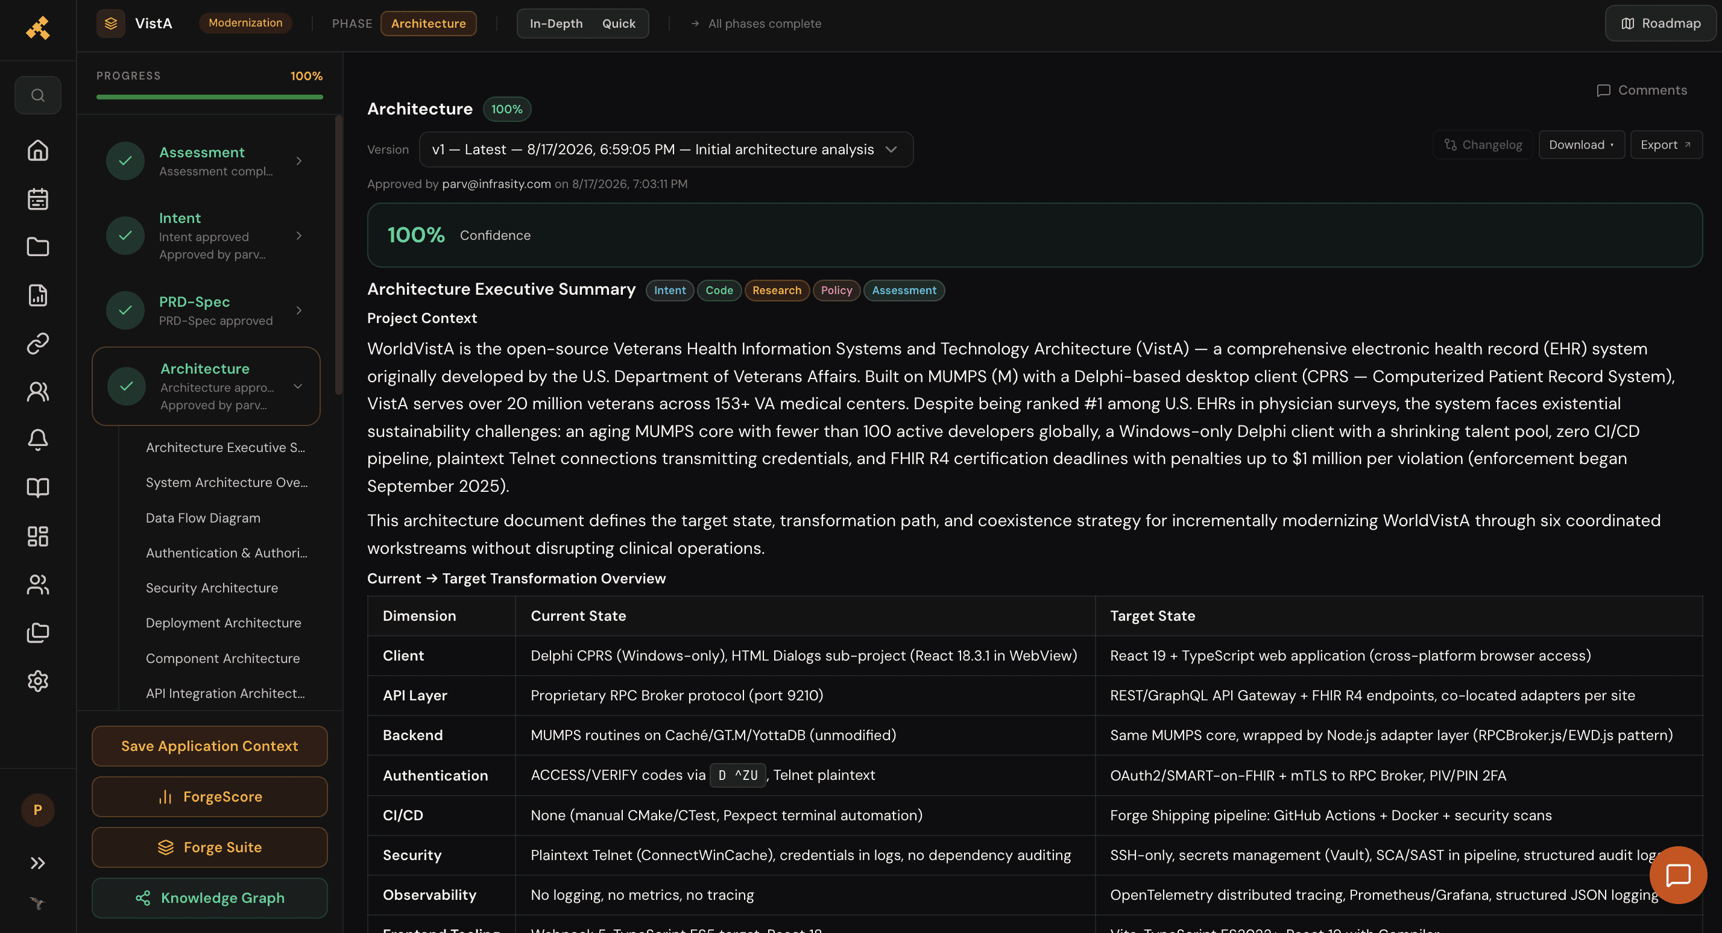1722x933 pixels.
Task: Click the Intent step green checkmark
Action: tap(125, 236)
